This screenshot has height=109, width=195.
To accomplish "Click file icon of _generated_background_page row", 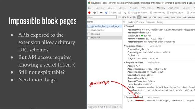I will (89, 26).
